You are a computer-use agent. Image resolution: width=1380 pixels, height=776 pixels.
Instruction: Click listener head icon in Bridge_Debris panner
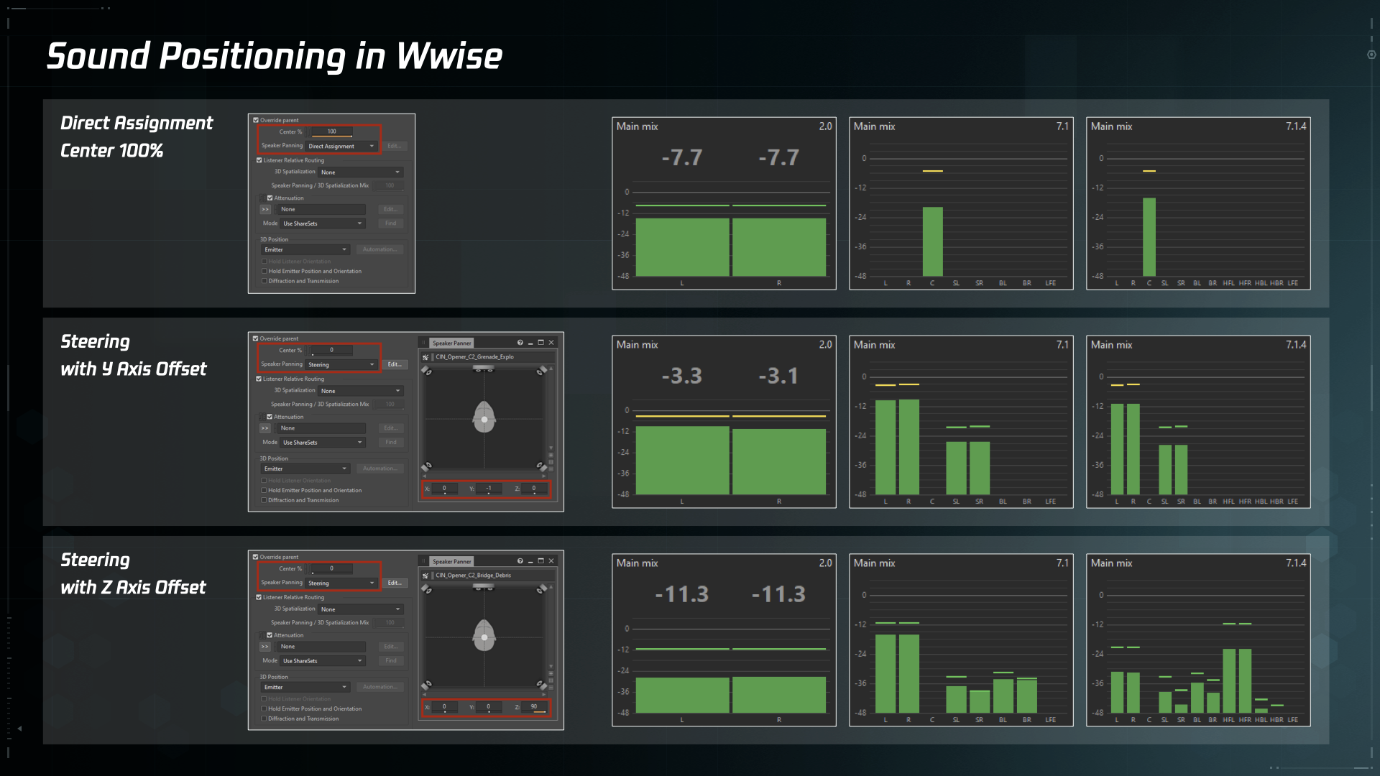pos(484,636)
